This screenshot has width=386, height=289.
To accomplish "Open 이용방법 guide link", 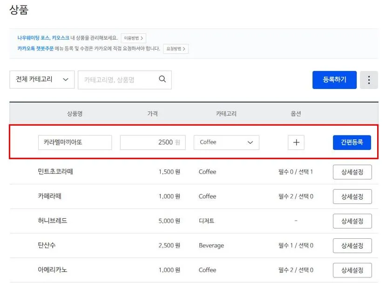I will tap(134, 38).
